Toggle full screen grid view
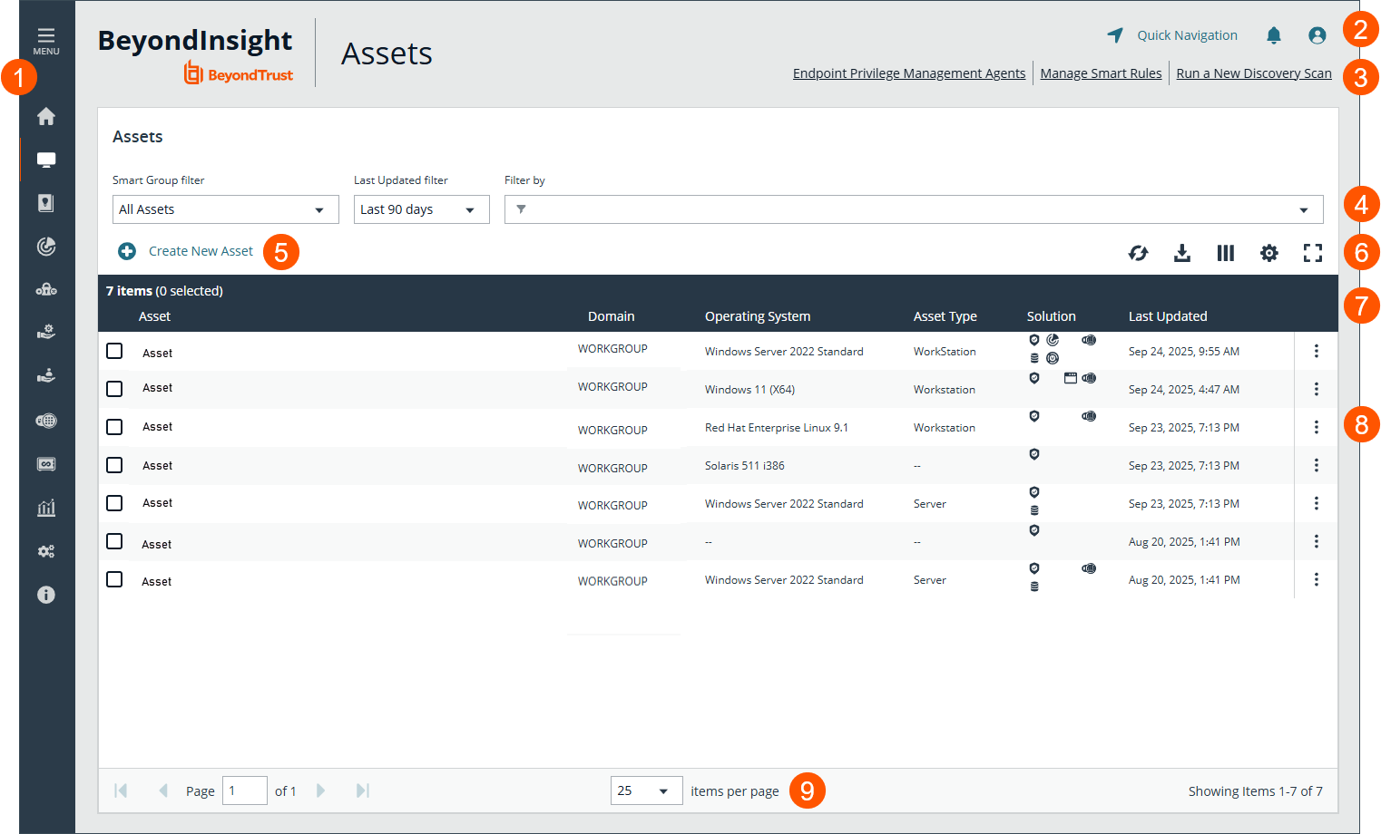The image size is (1381, 834). tap(1313, 253)
